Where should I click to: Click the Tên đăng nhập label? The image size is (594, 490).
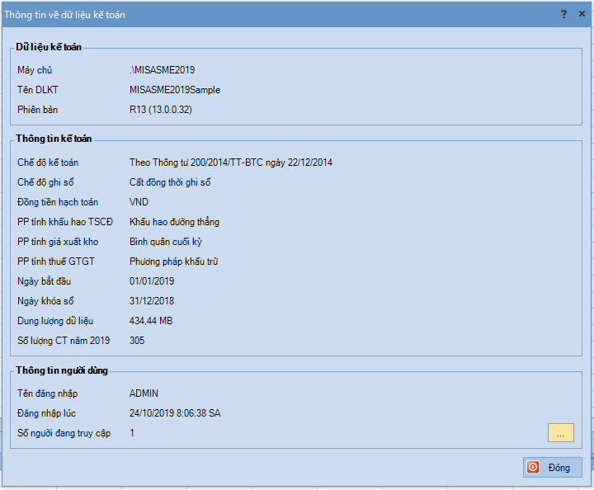[48, 393]
